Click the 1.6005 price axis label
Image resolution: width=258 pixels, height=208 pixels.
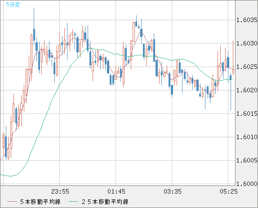[247, 160]
